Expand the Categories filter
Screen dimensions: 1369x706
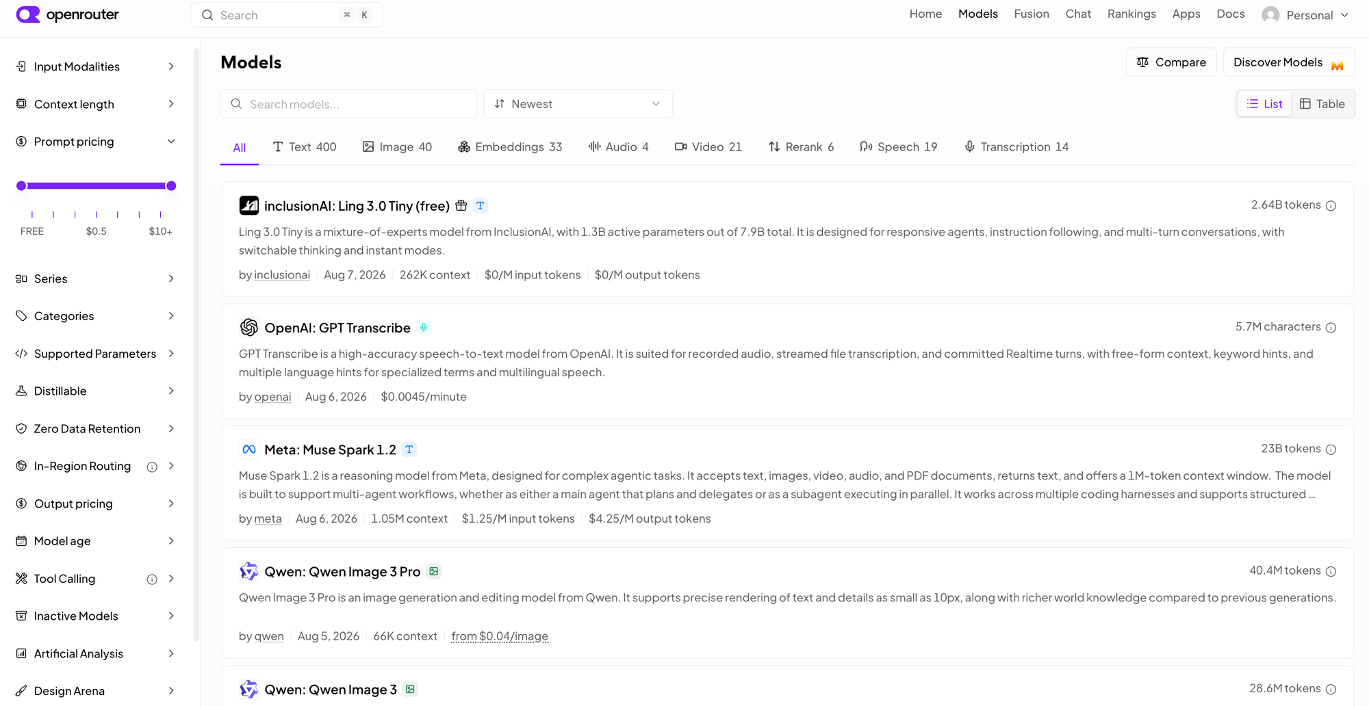tap(96, 316)
